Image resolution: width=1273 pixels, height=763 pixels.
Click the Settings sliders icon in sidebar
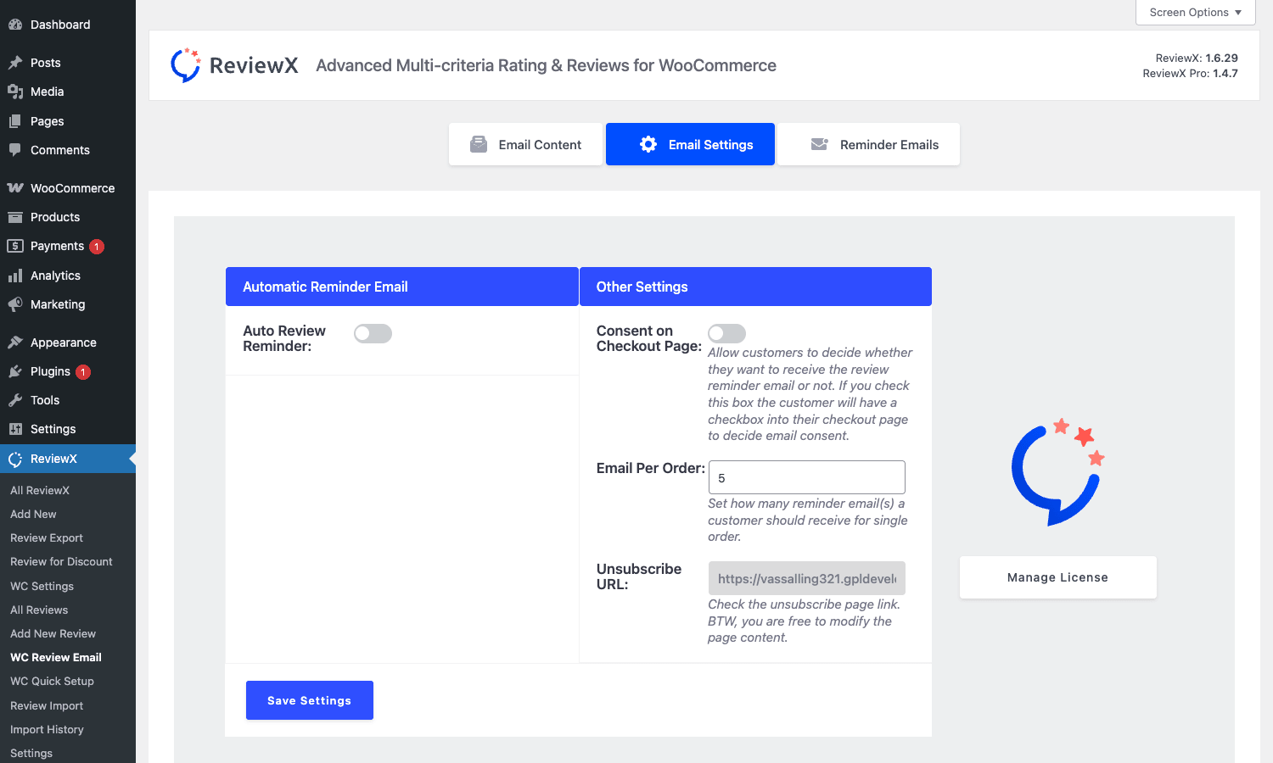(x=15, y=429)
